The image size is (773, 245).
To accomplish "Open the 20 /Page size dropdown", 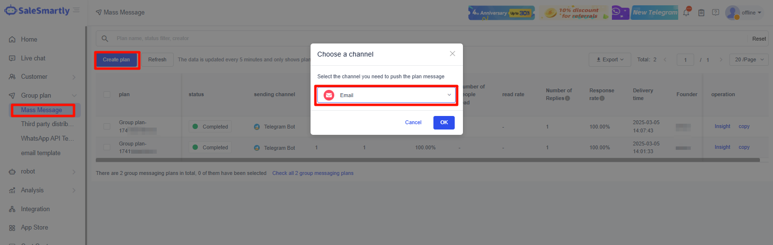I will tap(749, 59).
